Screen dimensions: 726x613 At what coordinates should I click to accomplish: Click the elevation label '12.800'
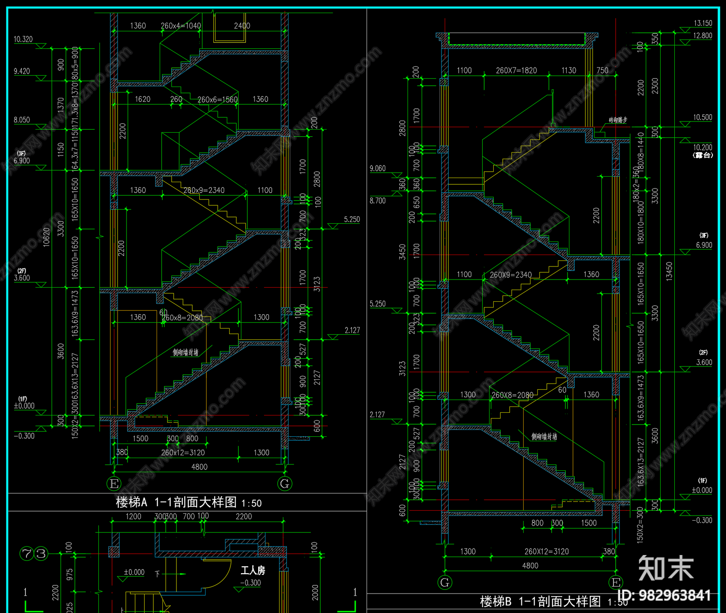point(703,36)
